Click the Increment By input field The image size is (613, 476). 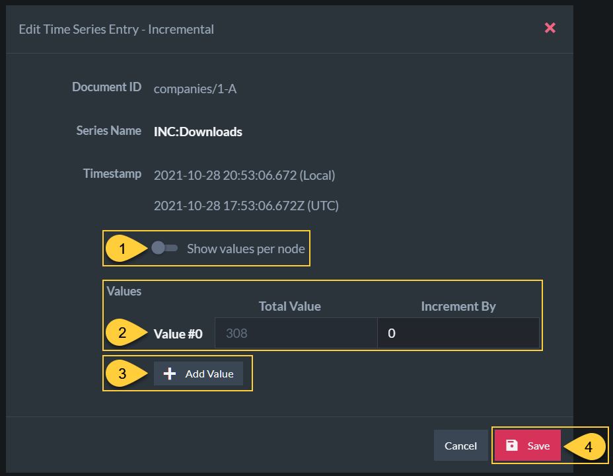[x=458, y=333]
